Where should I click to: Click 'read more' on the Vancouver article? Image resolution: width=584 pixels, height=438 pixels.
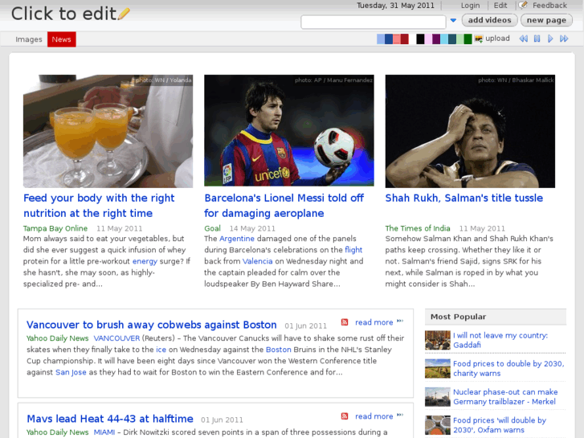(374, 322)
